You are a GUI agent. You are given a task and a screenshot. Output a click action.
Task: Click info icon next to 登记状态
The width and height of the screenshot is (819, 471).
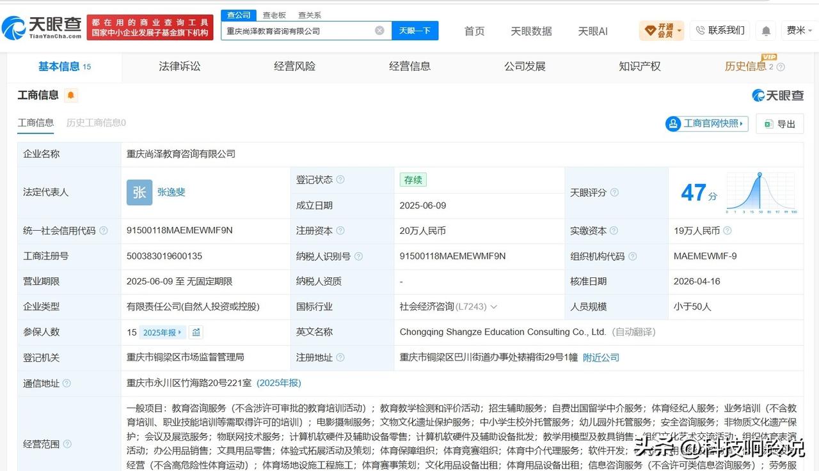pyautogui.click(x=340, y=180)
